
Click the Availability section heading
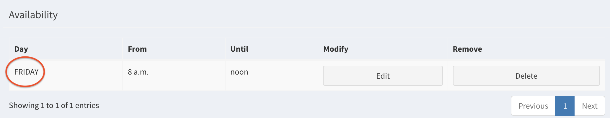(x=33, y=15)
